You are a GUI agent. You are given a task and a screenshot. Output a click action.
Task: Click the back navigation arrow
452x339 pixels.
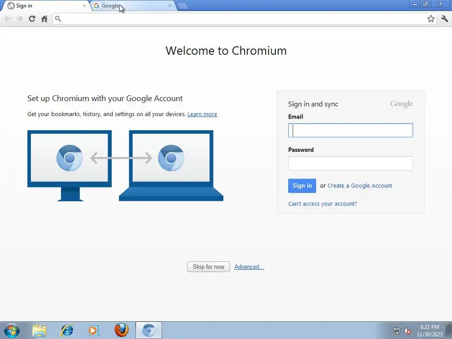[8, 19]
